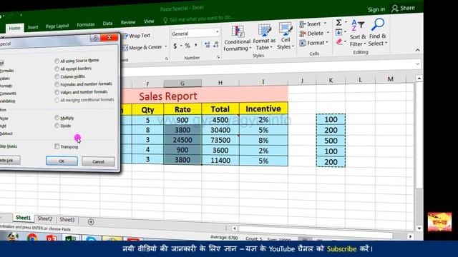This screenshot has height=257, width=458.
Task: Open PowerPoint from the taskbar
Action: point(52,238)
